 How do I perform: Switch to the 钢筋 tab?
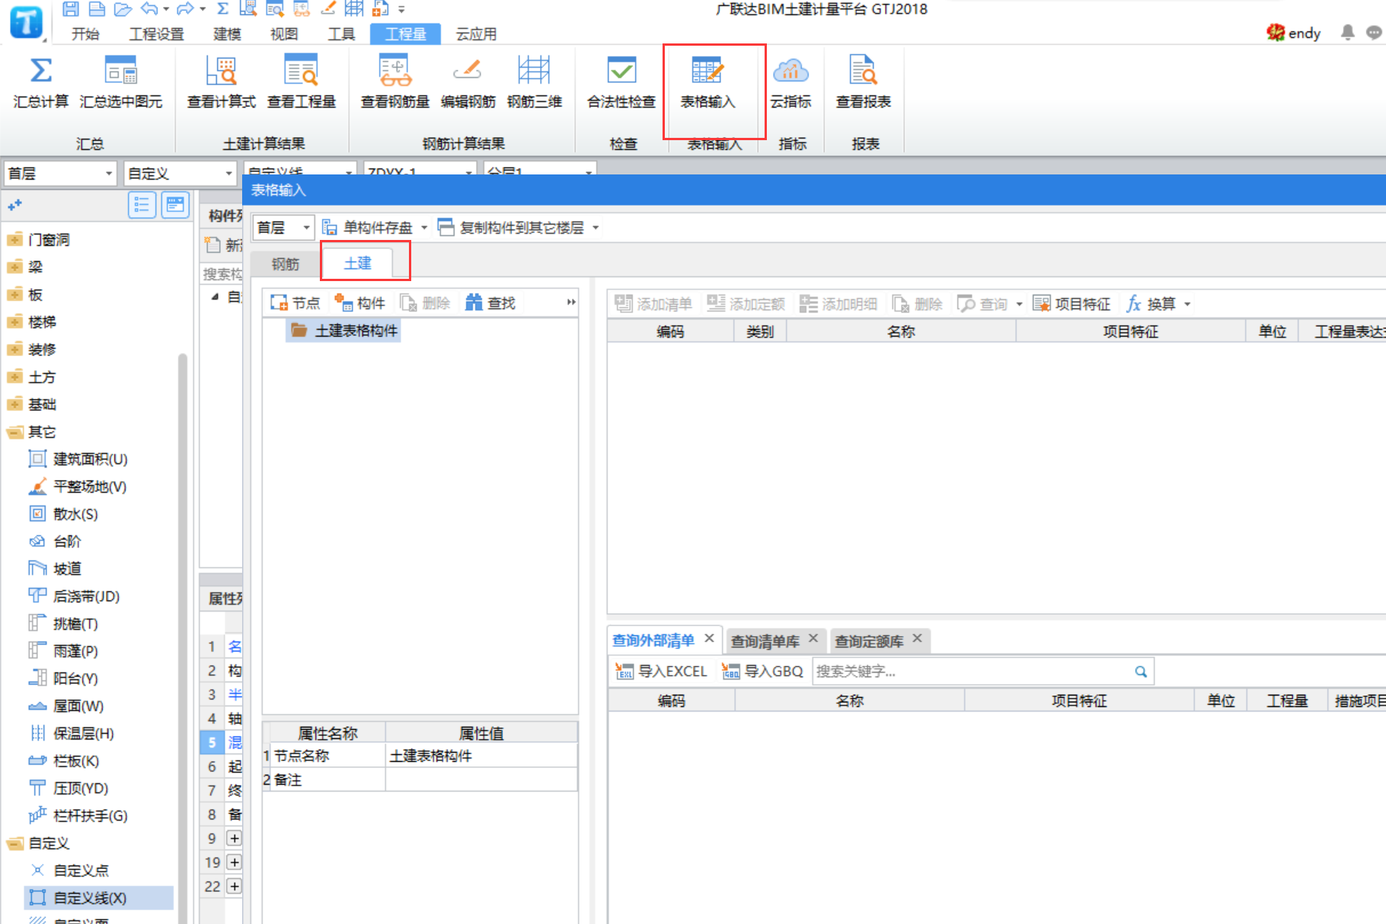point(286,264)
